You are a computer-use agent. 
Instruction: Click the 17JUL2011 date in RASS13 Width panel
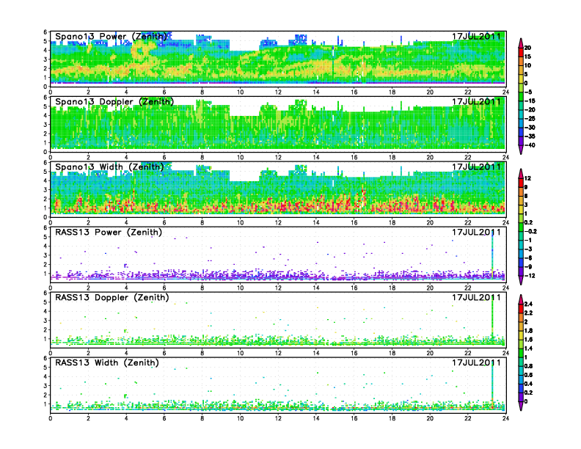476,362
